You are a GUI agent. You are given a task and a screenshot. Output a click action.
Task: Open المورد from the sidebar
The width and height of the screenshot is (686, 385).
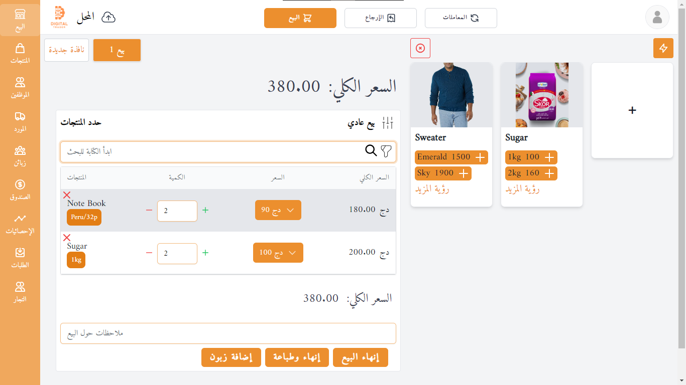point(20,120)
